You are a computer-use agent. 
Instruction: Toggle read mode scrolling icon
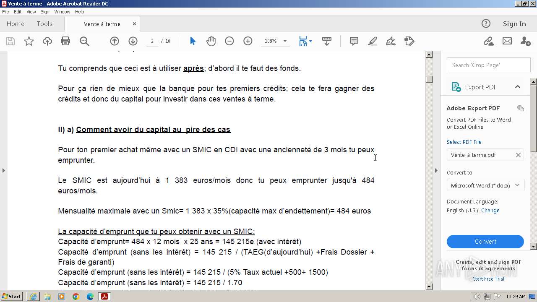(x=327, y=41)
